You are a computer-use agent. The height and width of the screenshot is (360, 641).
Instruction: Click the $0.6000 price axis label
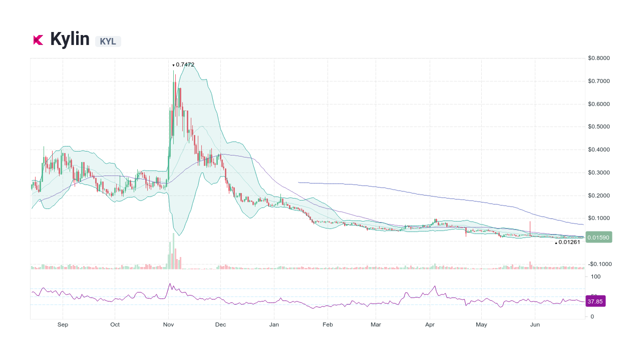(599, 104)
